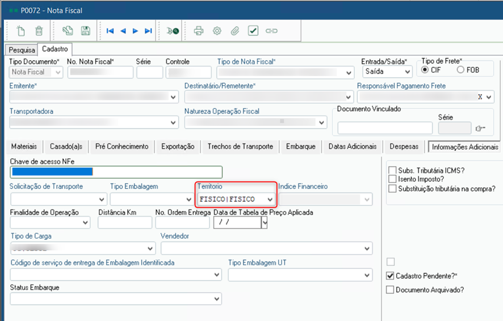
Task: Go to last record arrow
Action: click(148, 31)
